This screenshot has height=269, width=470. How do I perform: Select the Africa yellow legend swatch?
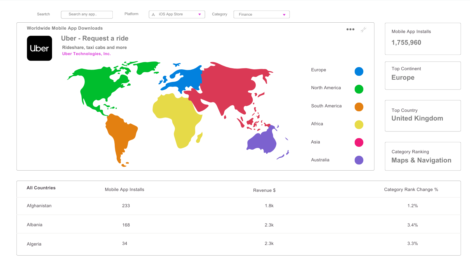click(x=359, y=125)
